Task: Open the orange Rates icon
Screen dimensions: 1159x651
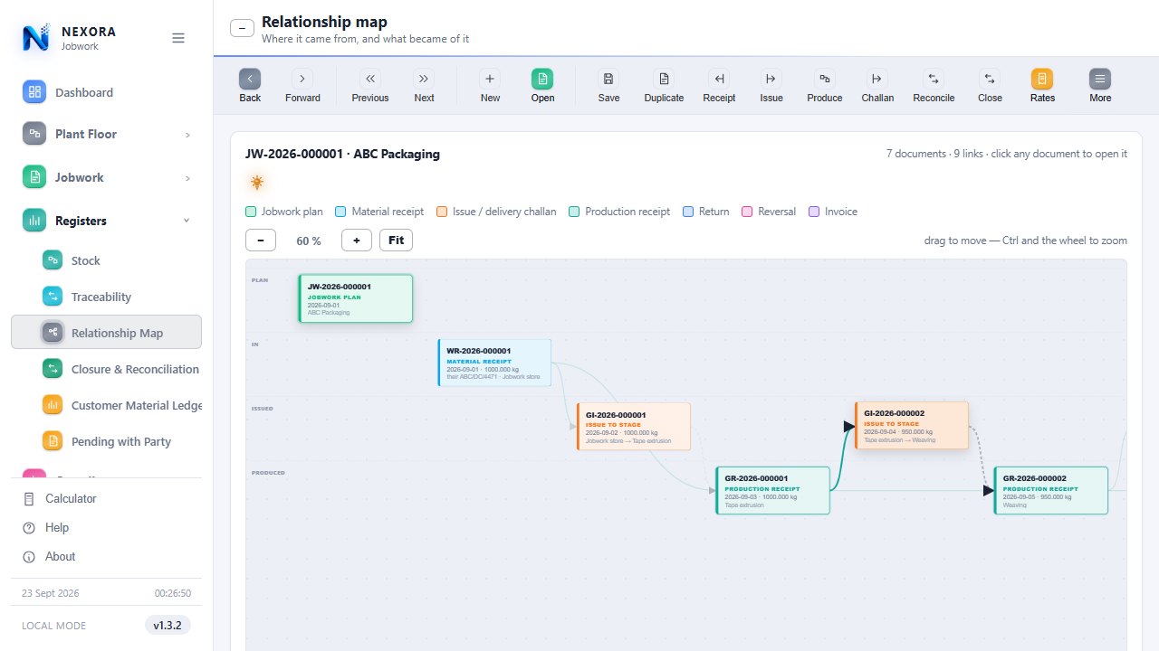Action: click(1042, 79)
